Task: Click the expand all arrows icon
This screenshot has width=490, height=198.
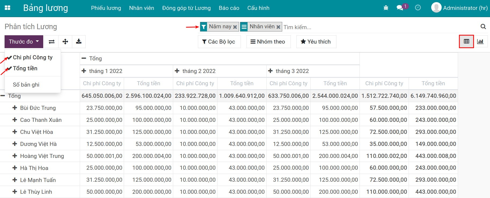Action: [x=65, y=42]
